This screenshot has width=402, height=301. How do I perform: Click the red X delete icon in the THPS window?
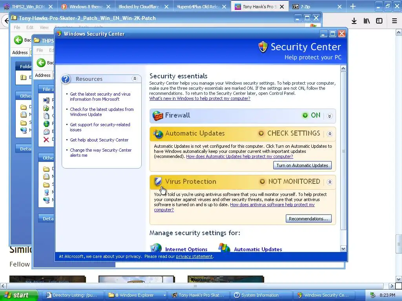[x=46, y=140]
